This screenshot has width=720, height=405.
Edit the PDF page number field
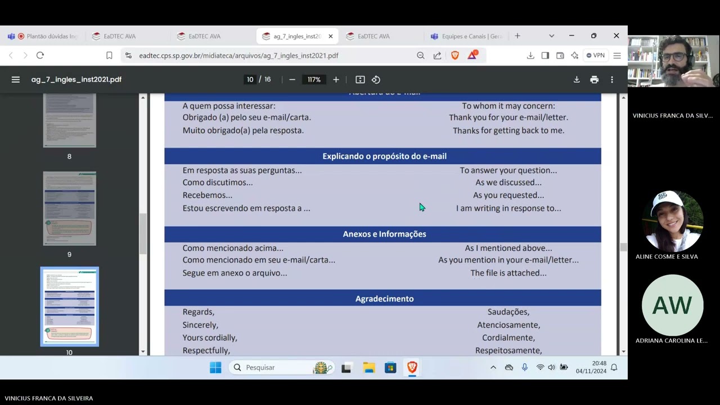click(250, 79)
